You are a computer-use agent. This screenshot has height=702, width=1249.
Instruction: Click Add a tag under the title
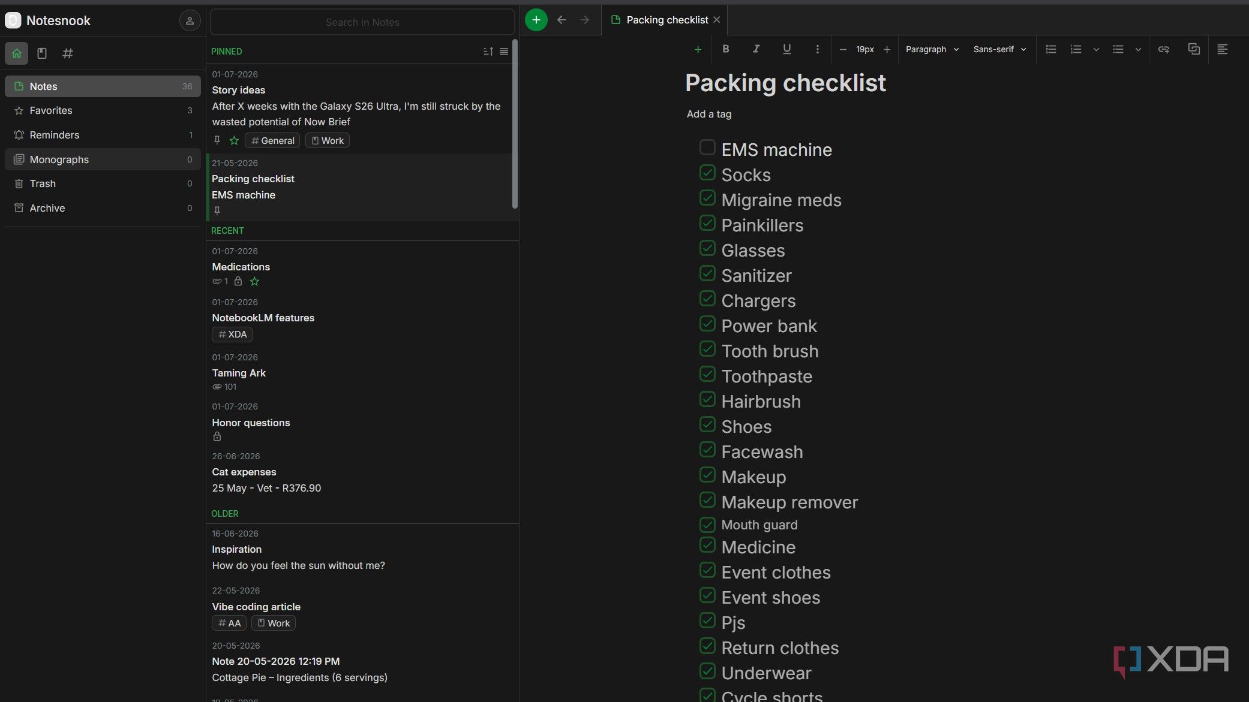tap(709, 114)
